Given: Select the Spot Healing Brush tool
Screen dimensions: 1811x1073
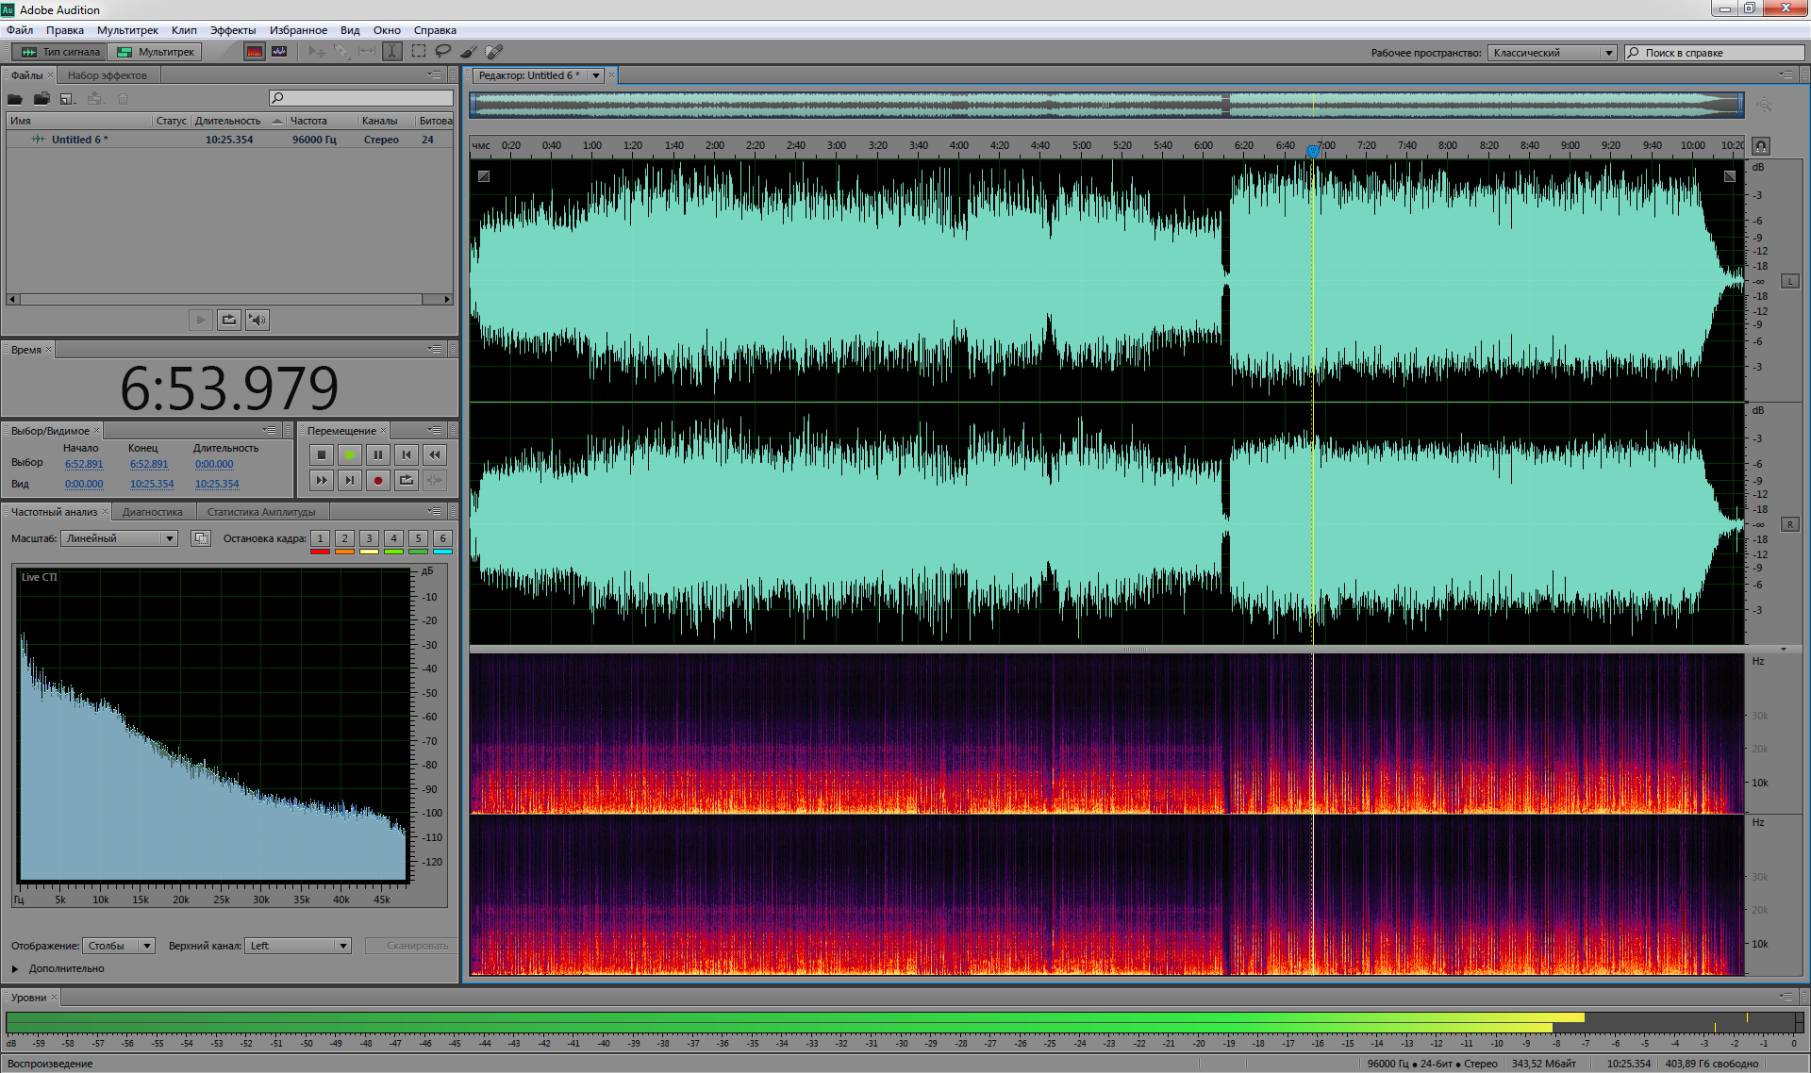Looking at the screenshot, I should tap(493, 52).
